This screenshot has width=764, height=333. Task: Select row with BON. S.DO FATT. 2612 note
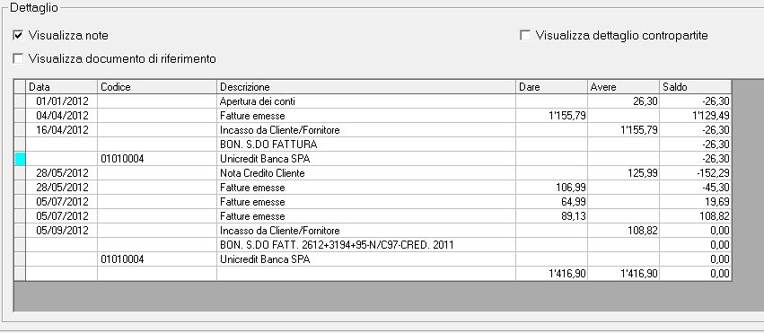tap(373, 245)
